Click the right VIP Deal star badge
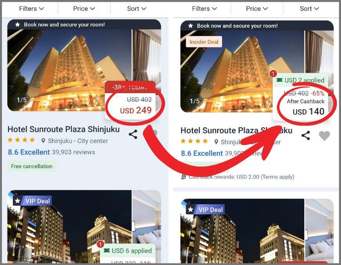The image size is (341, 265). coord(206,209)
